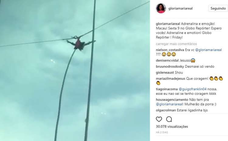Visit mariazilmadejesus profile
Image resolution: width=228 pixels, height=141 pixels.
click(171, 79)
